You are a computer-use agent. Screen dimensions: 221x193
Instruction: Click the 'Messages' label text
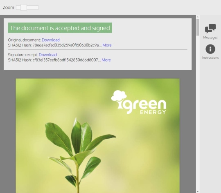point(210,38)
